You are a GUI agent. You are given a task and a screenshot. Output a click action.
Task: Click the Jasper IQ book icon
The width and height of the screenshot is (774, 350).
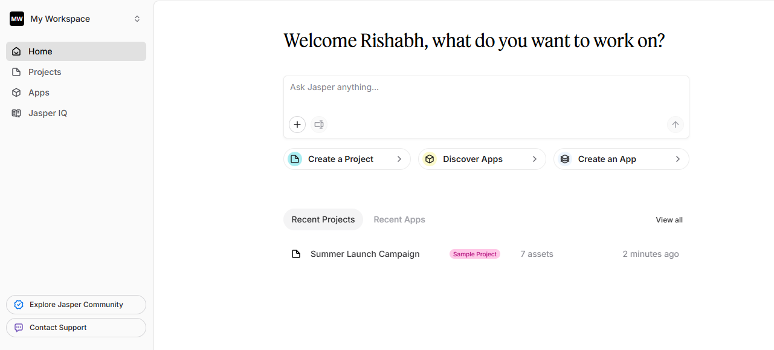[x=16, y=113]
